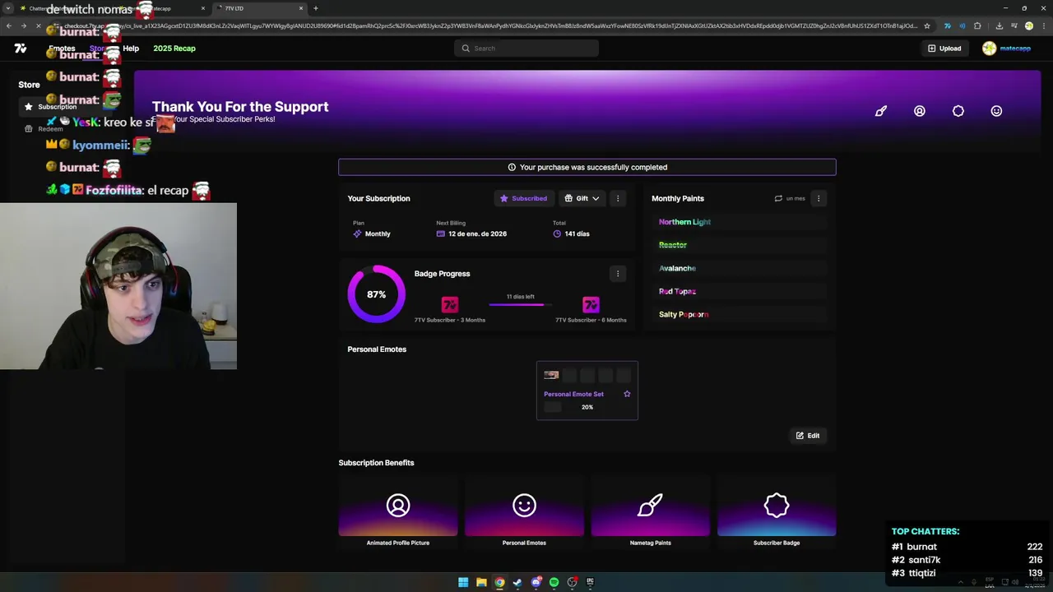Open the browser Extensions puzzle icon
Image resolution: width=1053 pixels, height=592 pixels.
(977, 25)
